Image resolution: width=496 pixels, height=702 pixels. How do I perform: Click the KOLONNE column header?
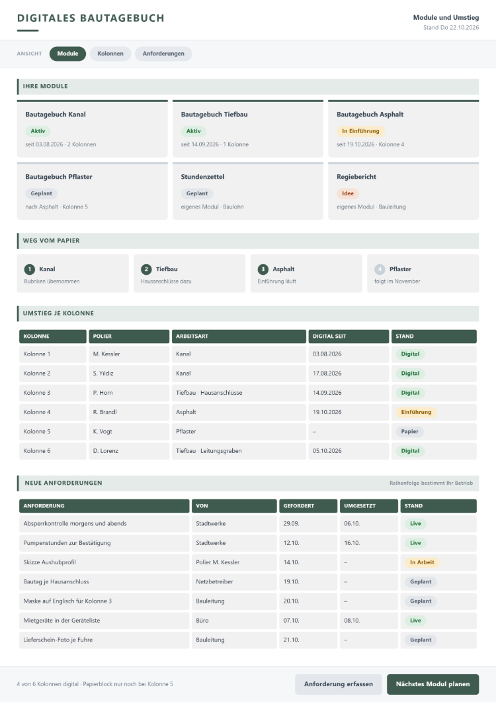[53, 336]
